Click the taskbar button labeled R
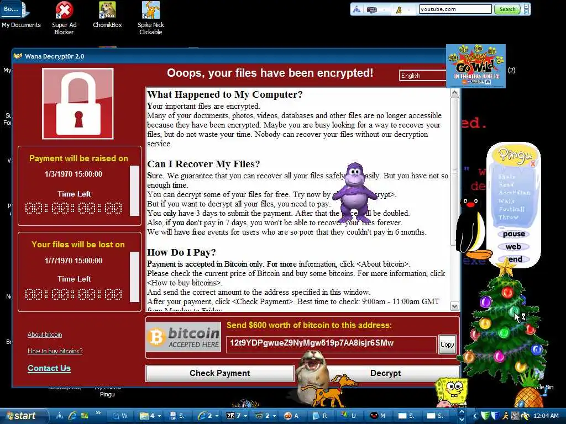Image resolution: width=566 pixels, height=424 pixels. (x=320, y=416)
